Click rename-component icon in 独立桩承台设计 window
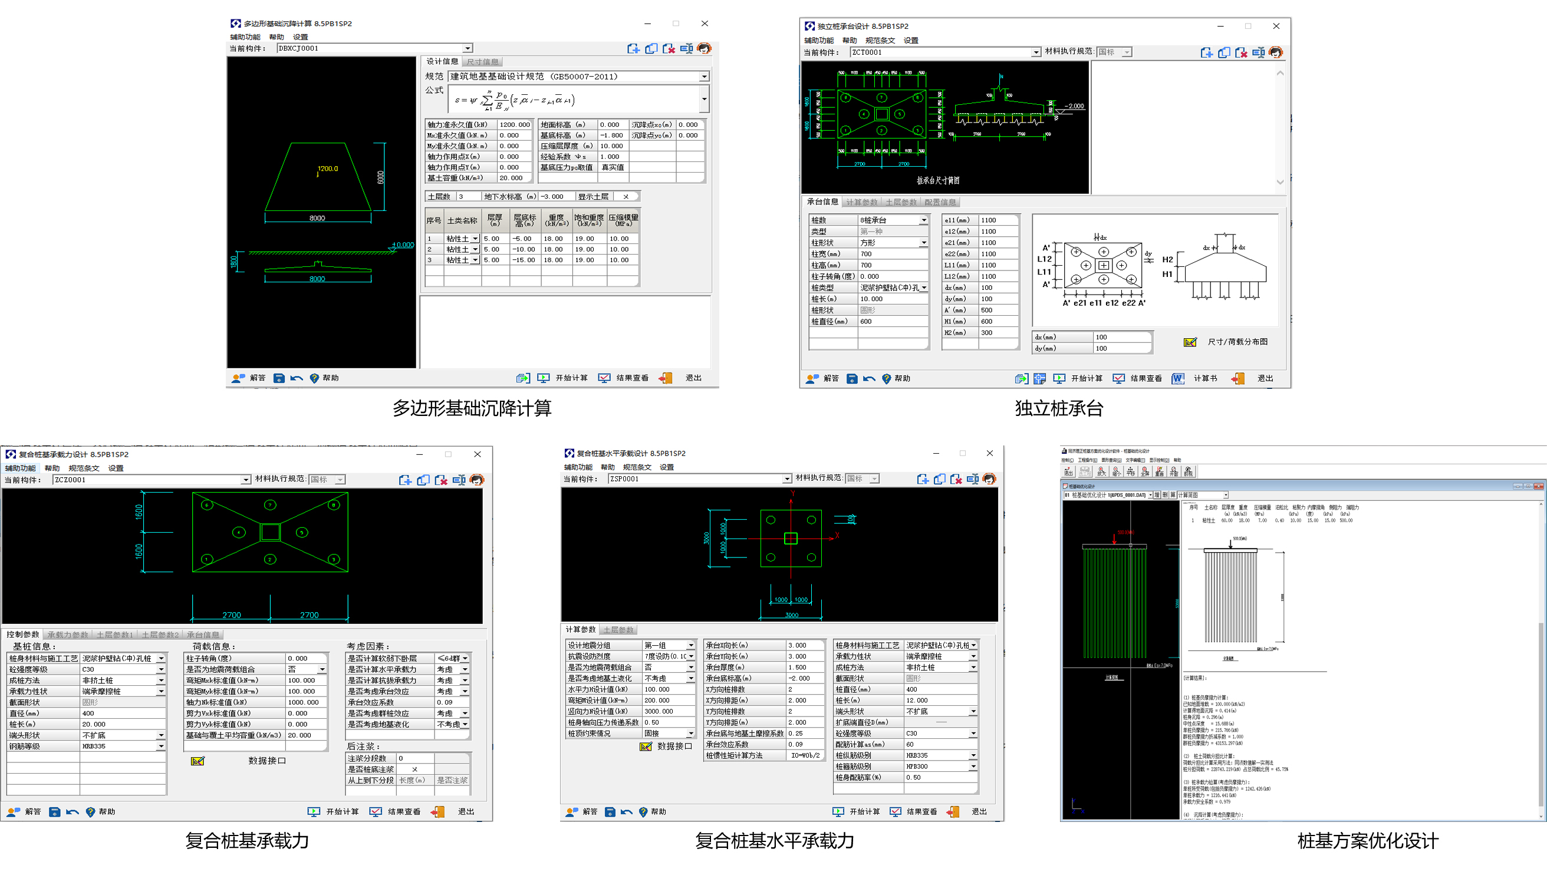The height and width of the screenshot is (895, 1547). (x=1259, y=53)
